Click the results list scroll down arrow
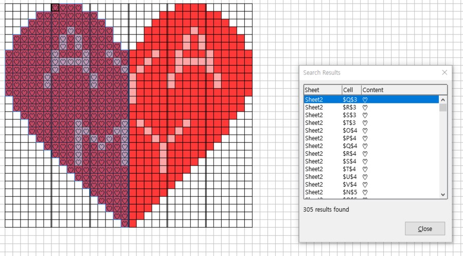This screenshot has height=256, width=463. (443, 194)
